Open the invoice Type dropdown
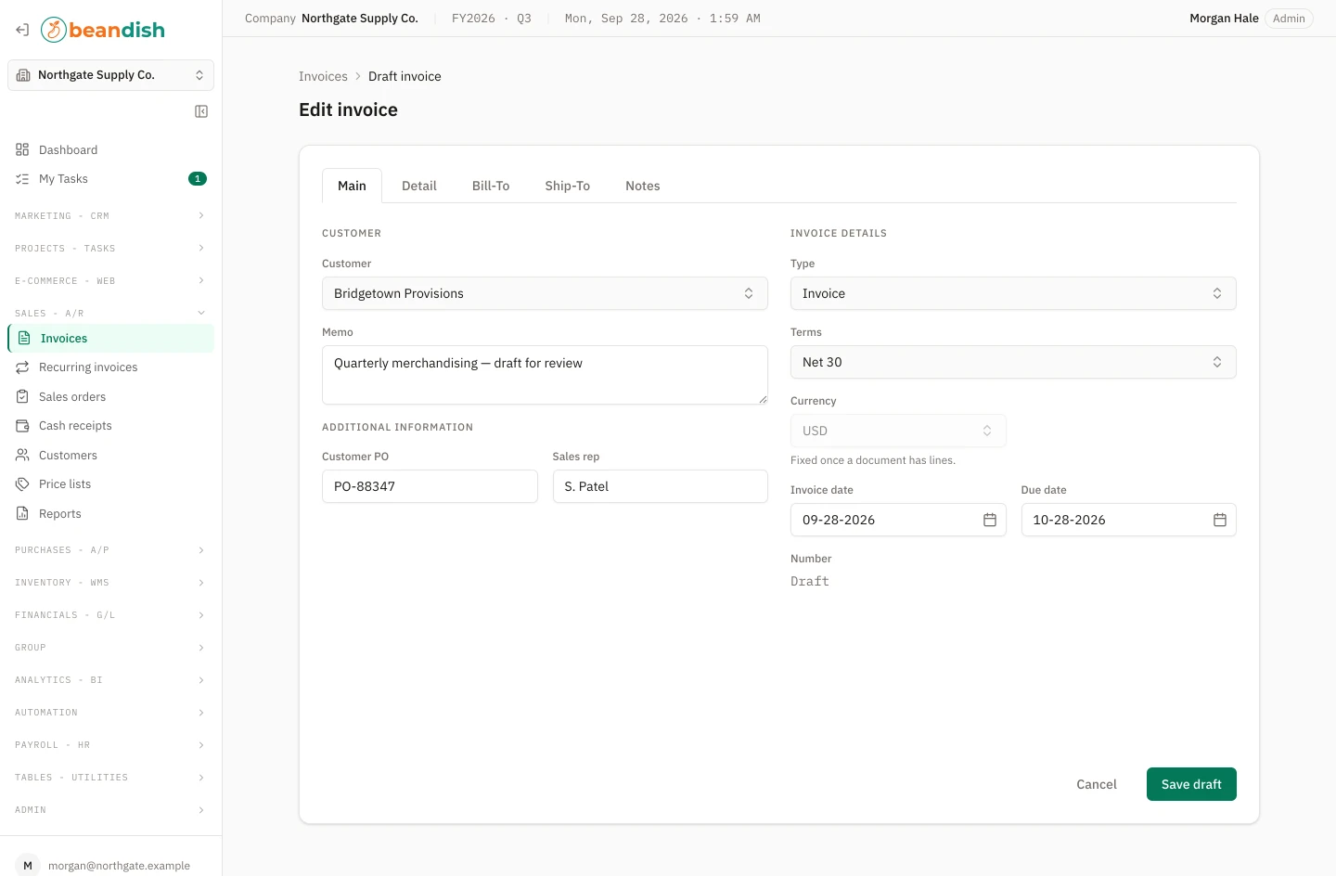Screen dimensions: 1336x876 [x=1013, y=293]
